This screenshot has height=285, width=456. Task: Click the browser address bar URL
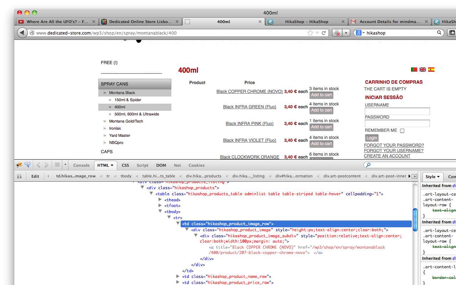tap(107, 33)
